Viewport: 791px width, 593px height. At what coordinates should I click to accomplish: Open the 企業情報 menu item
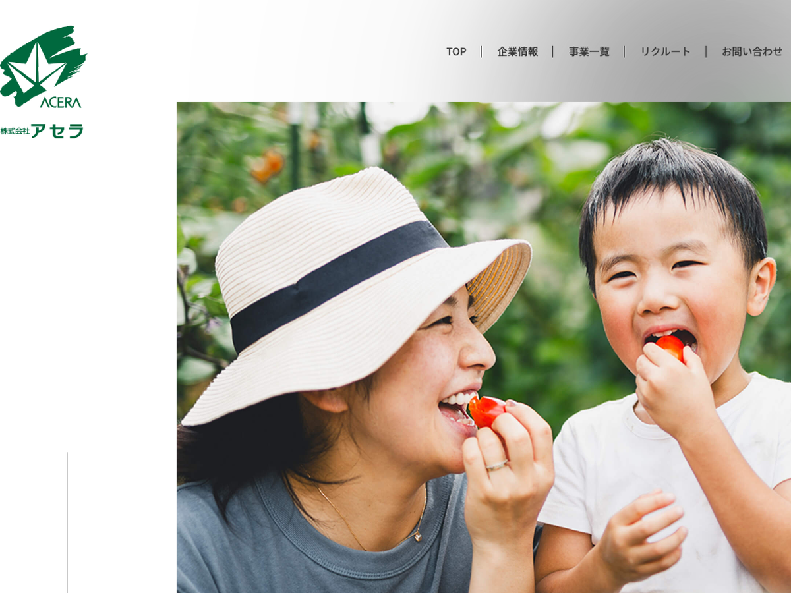[517, 51]
